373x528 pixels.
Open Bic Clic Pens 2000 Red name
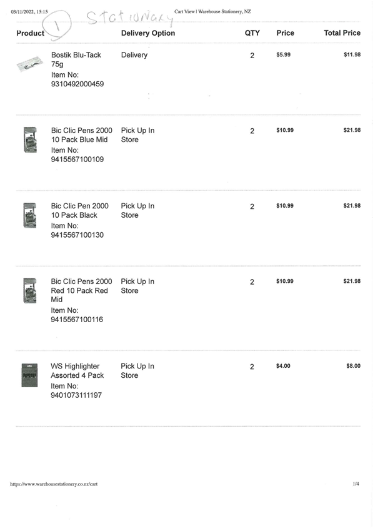[x=81, y=290]
